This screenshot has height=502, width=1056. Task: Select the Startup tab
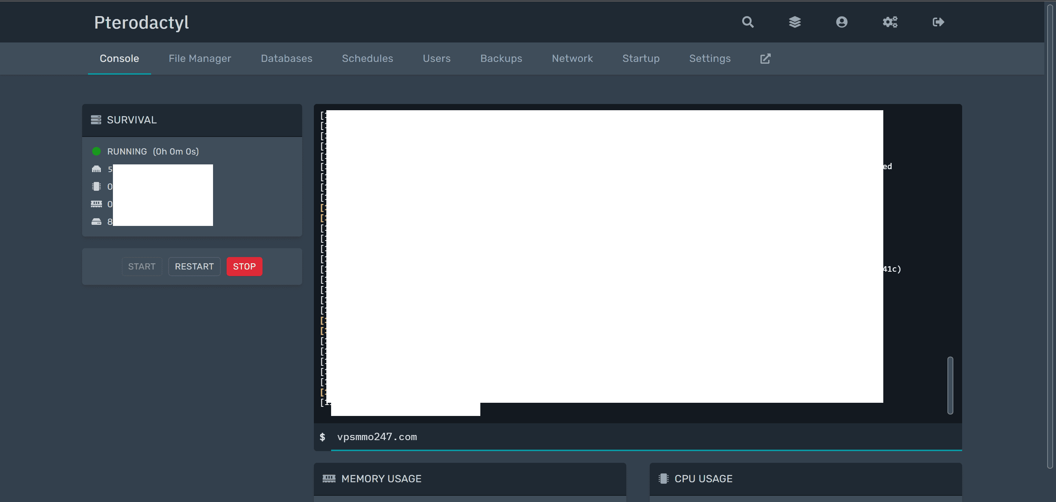[641, 59]
